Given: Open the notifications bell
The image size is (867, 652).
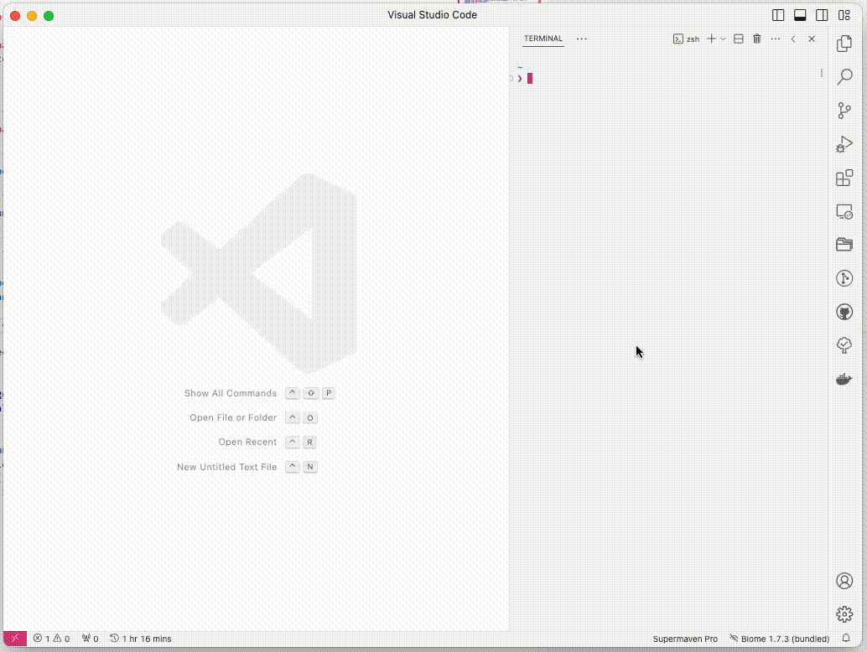Looking at the screenshot, I should pos(846,639).
